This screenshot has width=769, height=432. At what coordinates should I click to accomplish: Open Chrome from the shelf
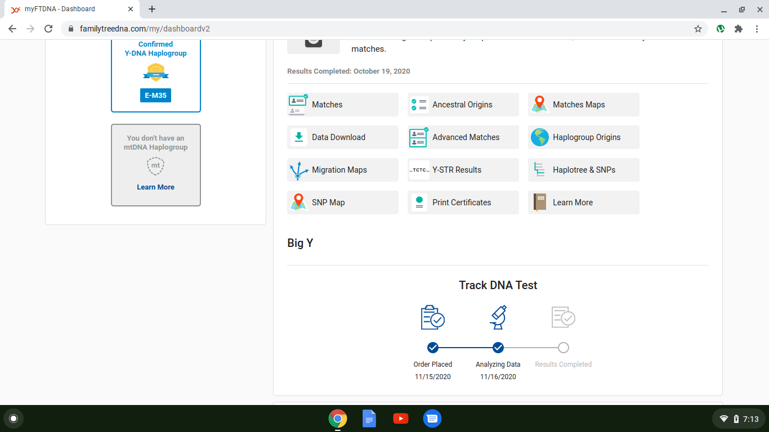pyautogui.click(x=338, y=418)
